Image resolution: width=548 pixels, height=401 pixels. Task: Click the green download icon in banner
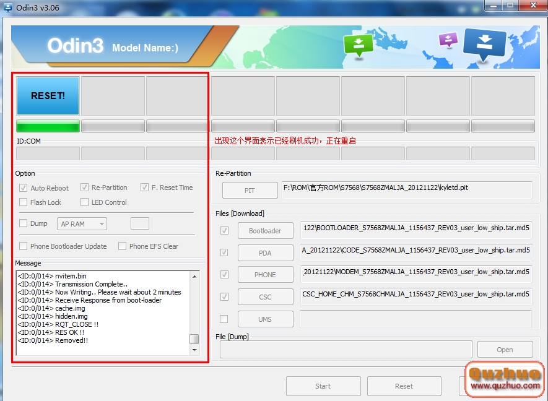pos(359,45)
